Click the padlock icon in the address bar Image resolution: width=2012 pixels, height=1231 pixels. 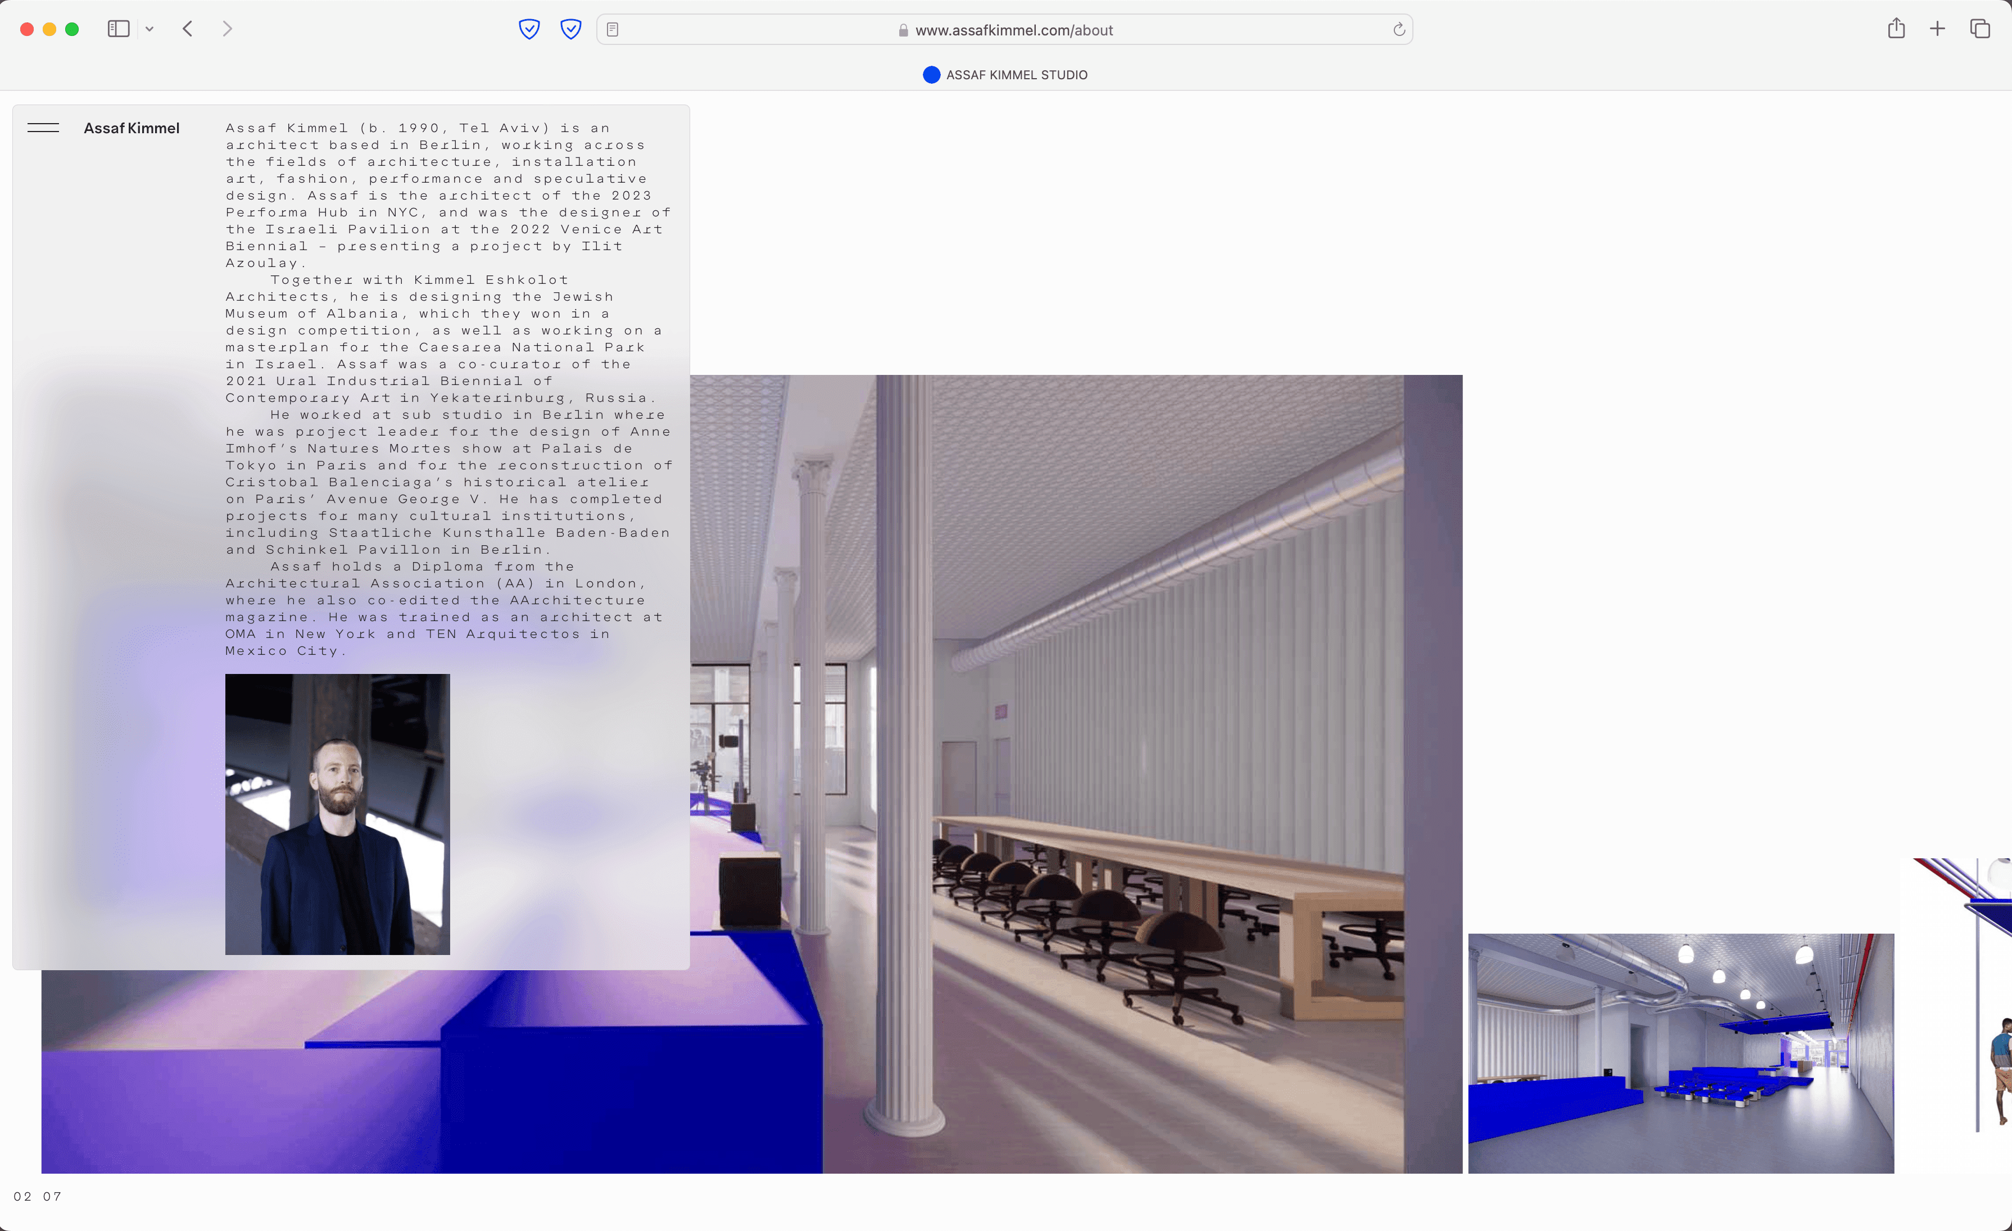[903, 30]
